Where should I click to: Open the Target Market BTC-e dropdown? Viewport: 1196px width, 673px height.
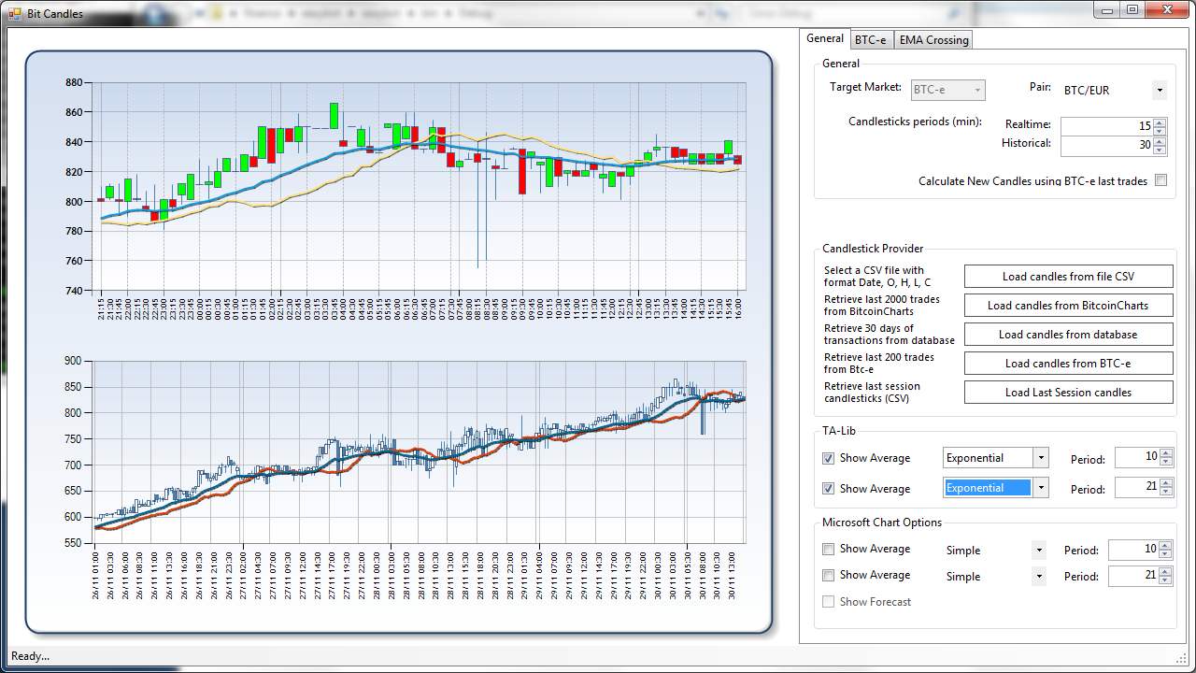[948, 90]
